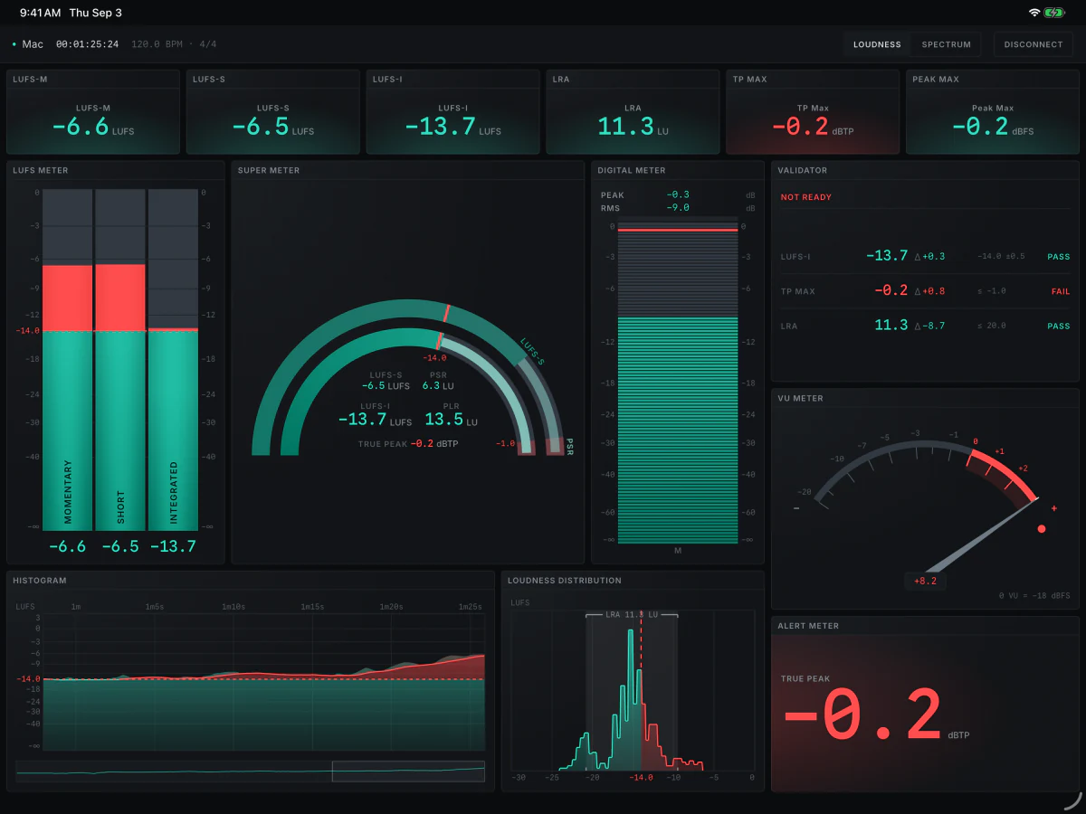1086x814 pixels.
Task: Select the Peak Max -0.2 dBFS card
Action: [993, 112]
